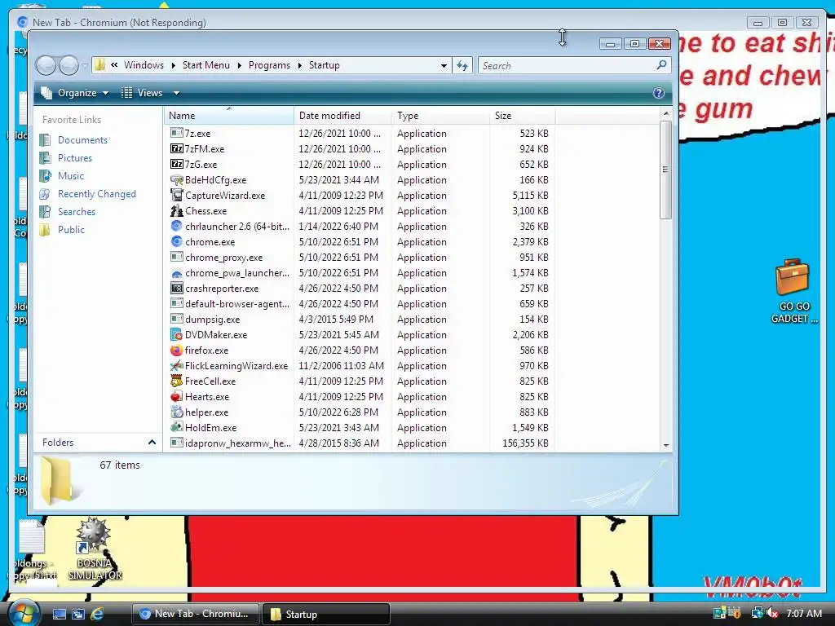Click the GO GO GADGET desktop briefcase icon
The height and width of the screenshot is (626, 835).
[792, 277]
